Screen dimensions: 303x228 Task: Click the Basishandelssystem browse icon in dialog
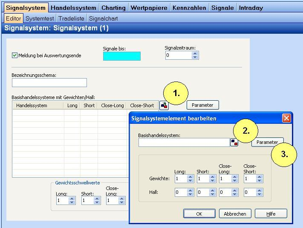[x=234, y=143]
